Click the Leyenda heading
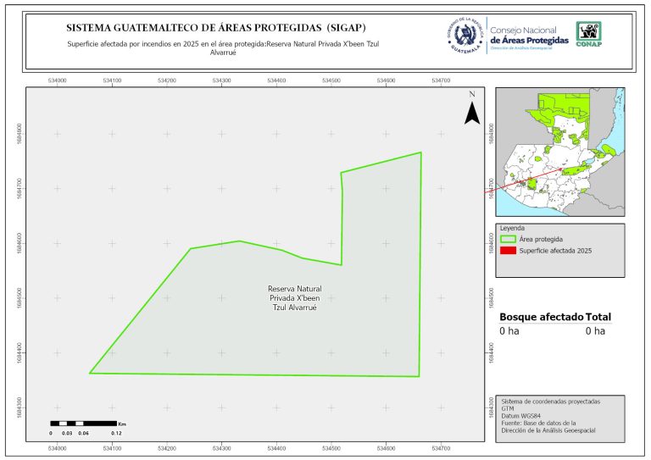The height and width of the screenshot is (460, 651). pyautogui.click(x=513, y=228)
